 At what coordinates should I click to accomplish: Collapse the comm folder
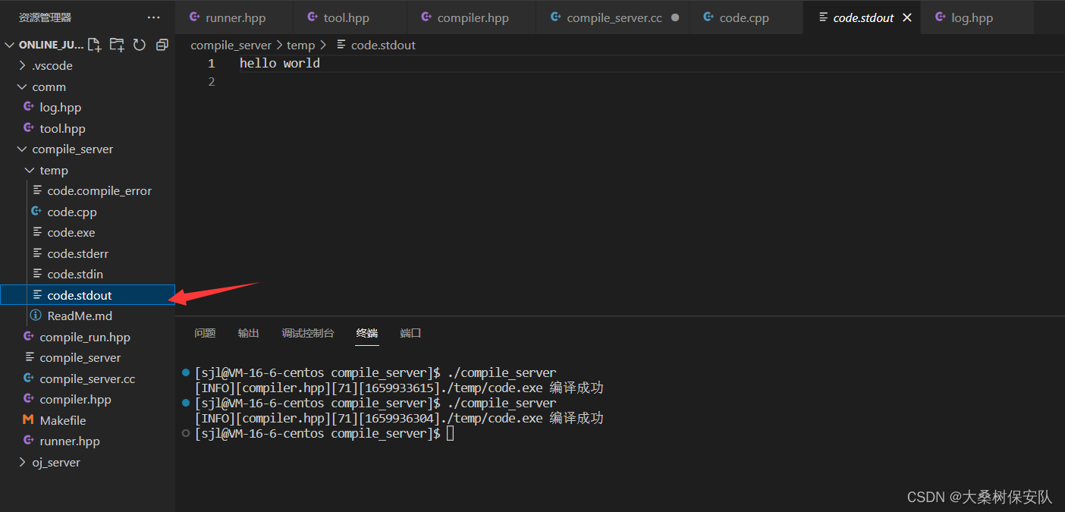point(23,86)
